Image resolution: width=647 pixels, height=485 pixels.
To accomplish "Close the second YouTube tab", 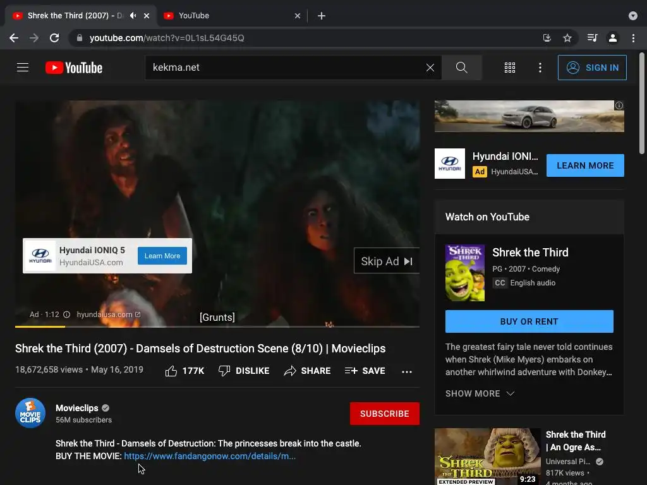I will click(298, 16).
